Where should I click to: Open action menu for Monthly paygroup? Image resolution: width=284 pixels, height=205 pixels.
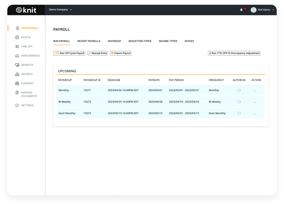(255, 91)
